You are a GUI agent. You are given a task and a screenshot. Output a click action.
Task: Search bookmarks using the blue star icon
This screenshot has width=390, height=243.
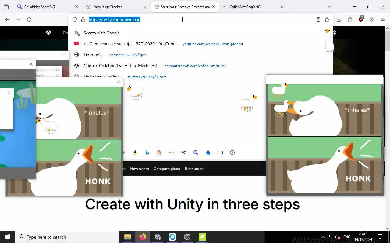coord(208,152)
